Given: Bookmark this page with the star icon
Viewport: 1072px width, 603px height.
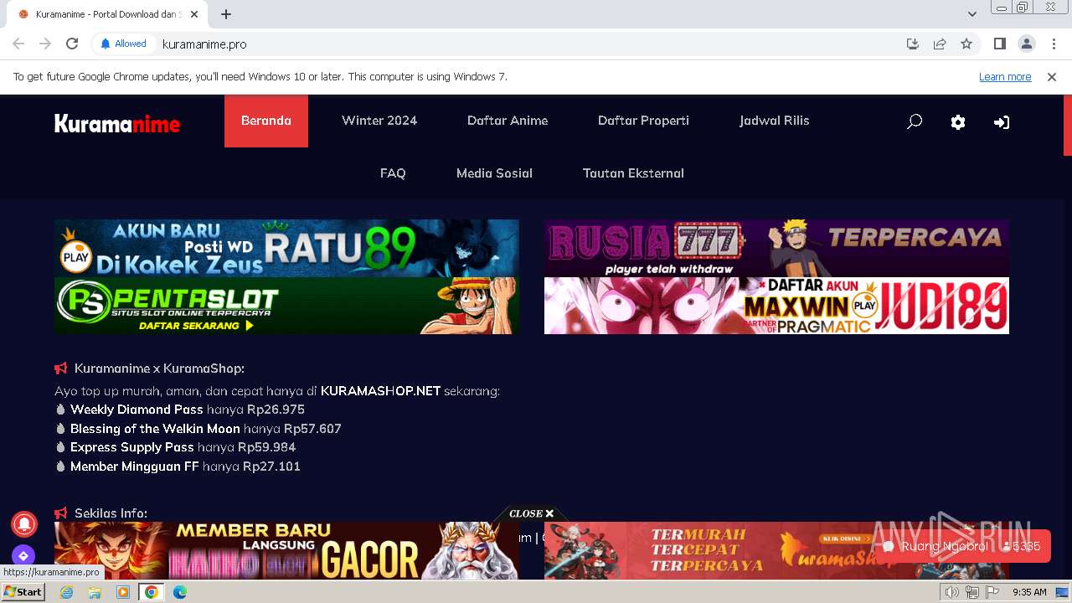Looking at the screenshot, I should pyautogui.click(x=966, y=44).
